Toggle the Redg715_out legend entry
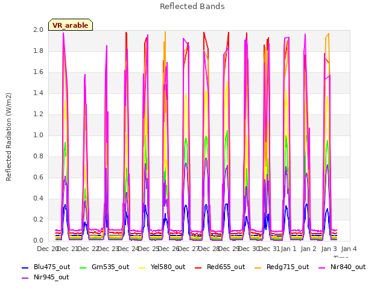This screenshot has height=289, width=386. [x=282, y=267]
